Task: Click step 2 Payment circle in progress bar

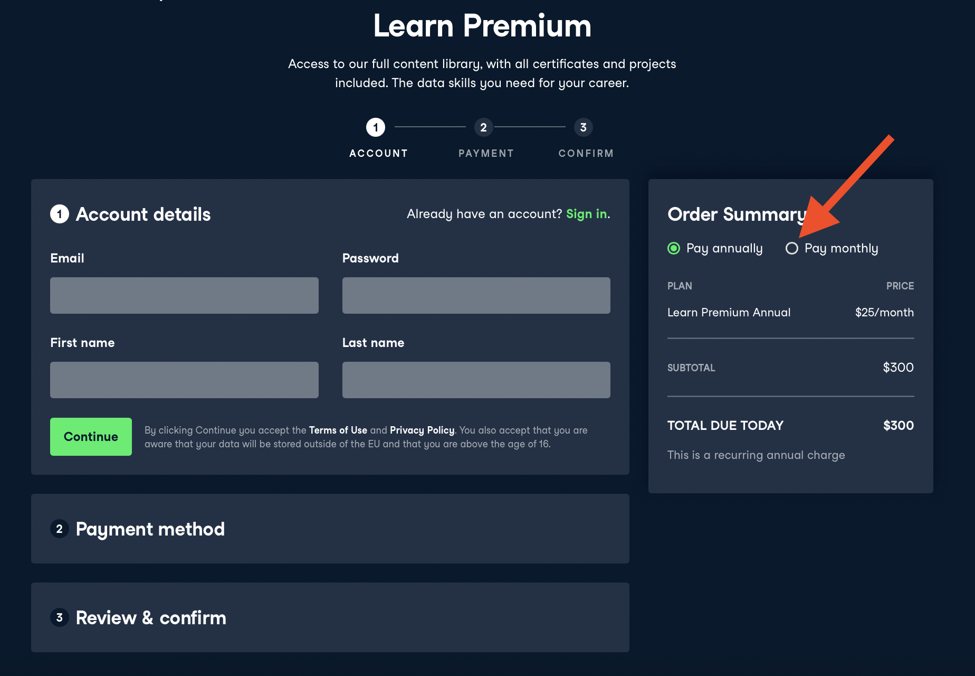Action: click(x=483, y=127)
